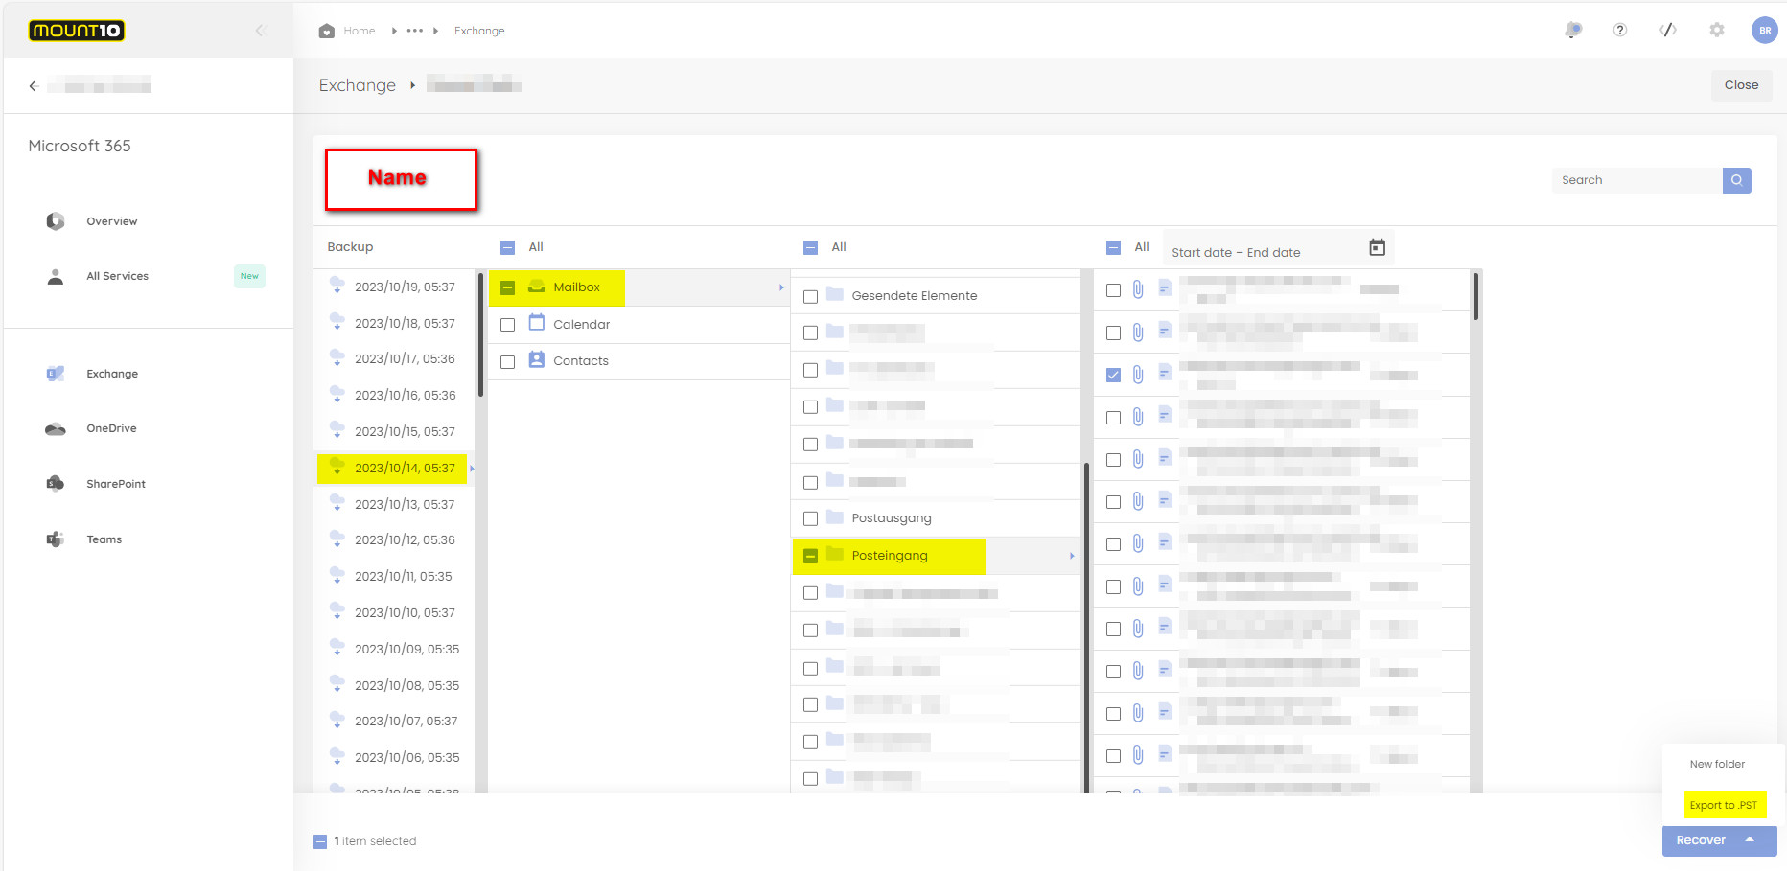Click the search magnifier button

(x=1736, y=180)
